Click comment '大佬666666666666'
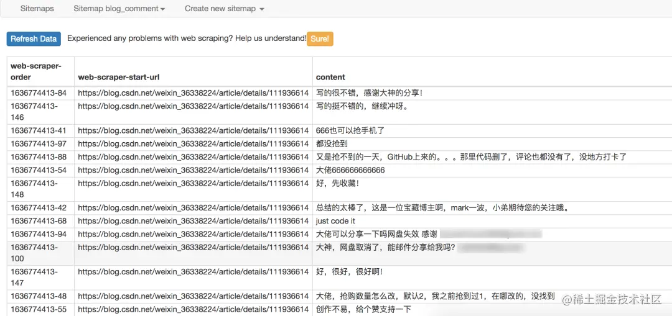 coord(350,170)
